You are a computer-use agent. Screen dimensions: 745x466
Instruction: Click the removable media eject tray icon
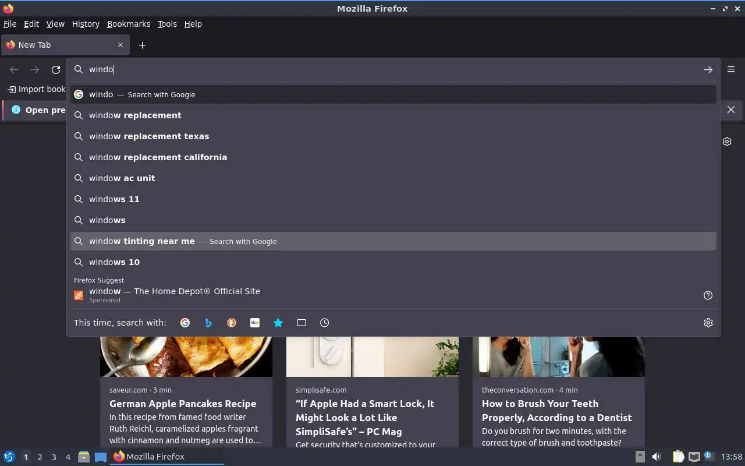point(640,457)
